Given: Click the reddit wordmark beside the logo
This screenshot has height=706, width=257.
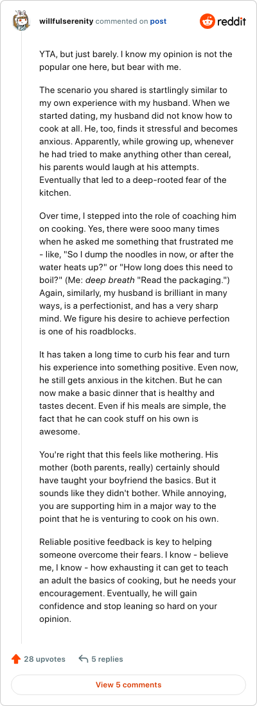Looking at the screenshot, I should click(232, 22).
